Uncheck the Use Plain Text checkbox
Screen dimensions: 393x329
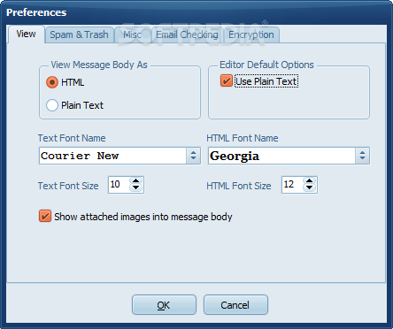pyautogui.click(x=227, y=80)
